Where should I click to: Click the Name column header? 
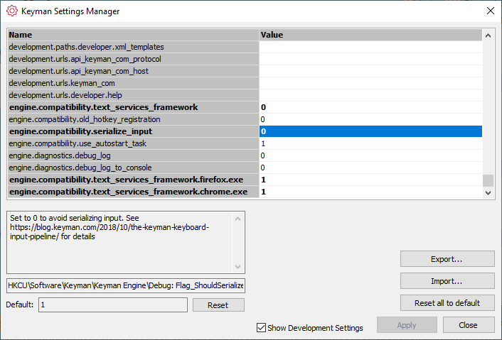[x=133, y=35]
